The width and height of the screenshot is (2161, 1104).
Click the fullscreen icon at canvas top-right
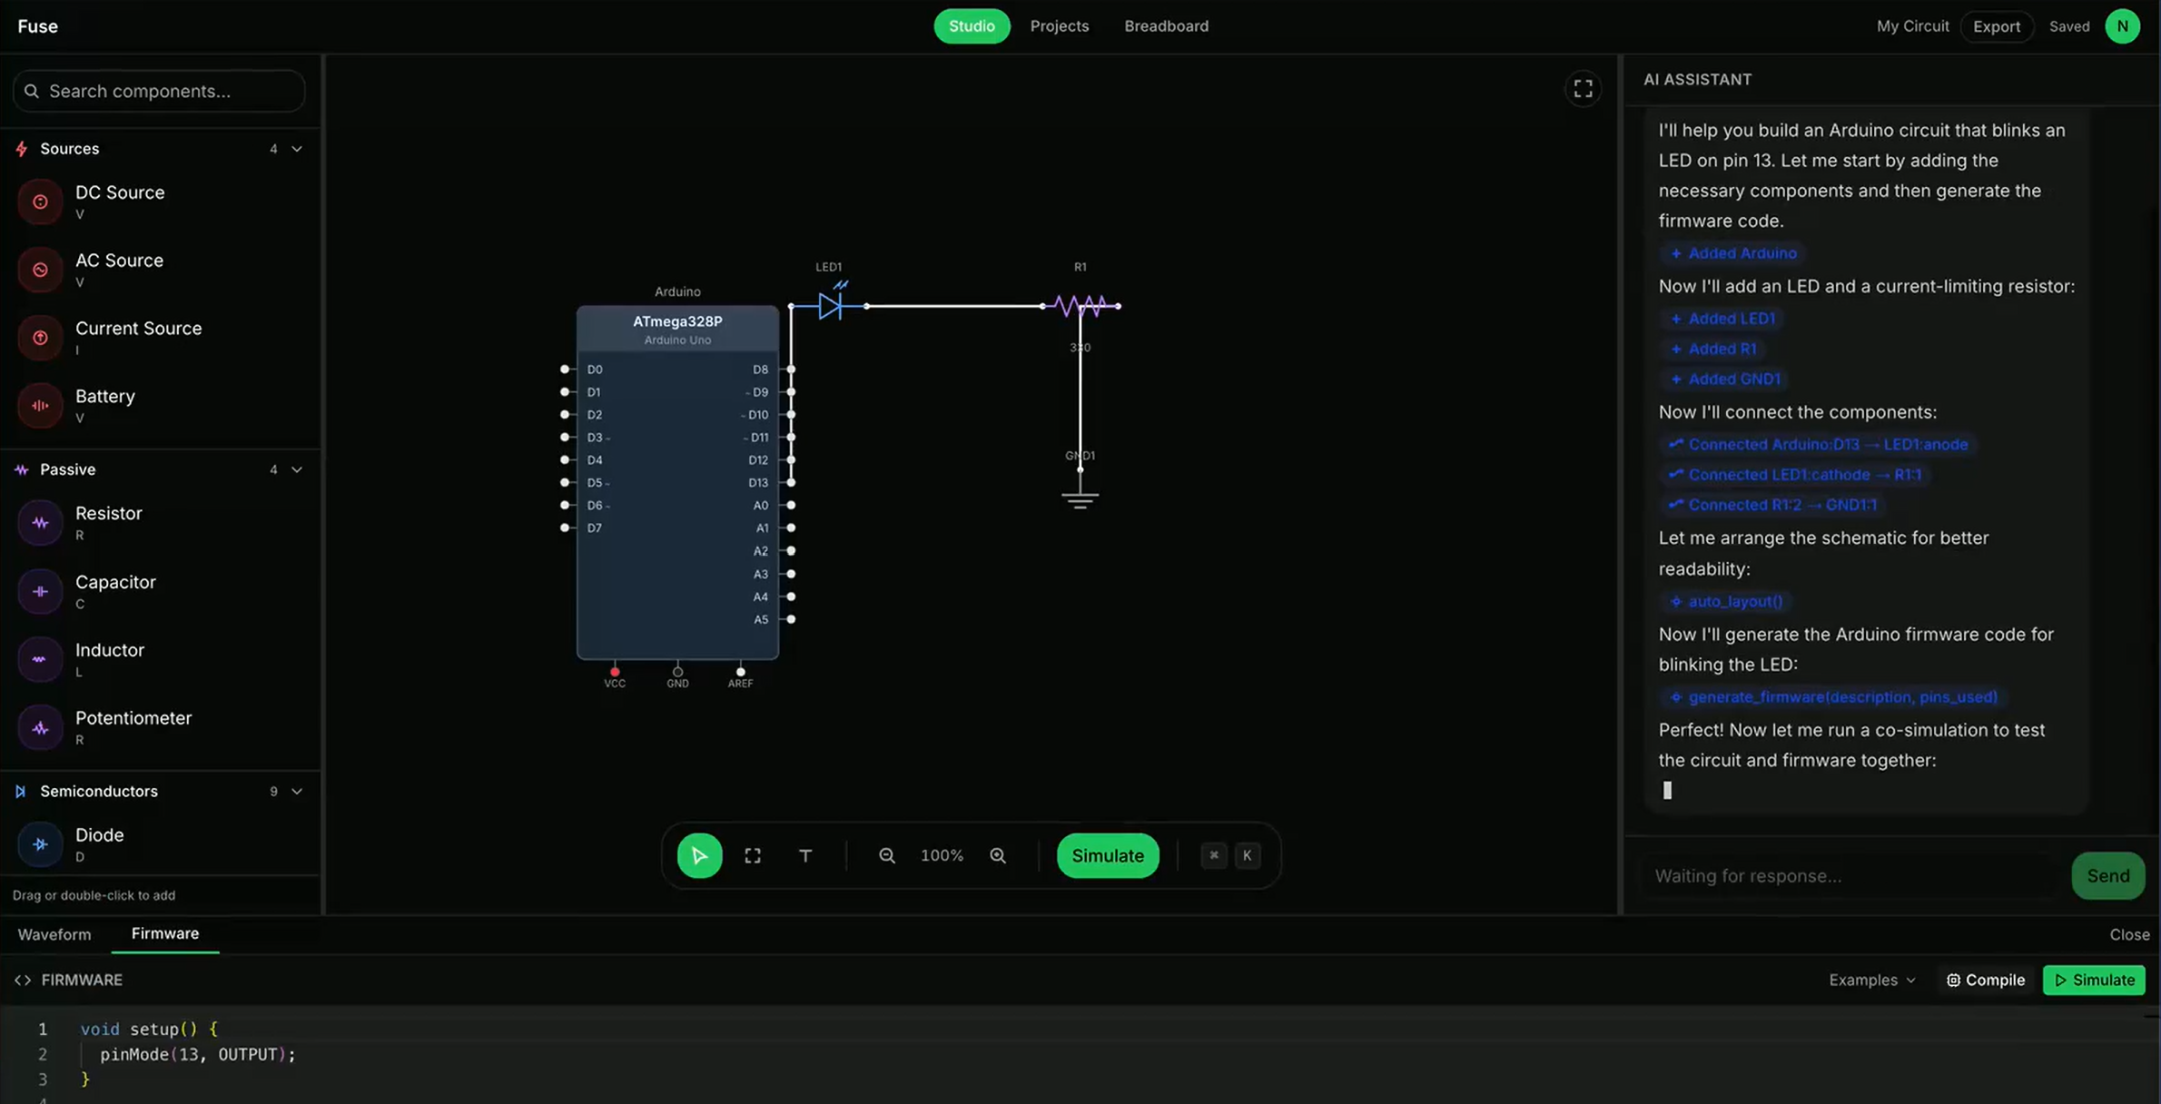click(1583, 88)
